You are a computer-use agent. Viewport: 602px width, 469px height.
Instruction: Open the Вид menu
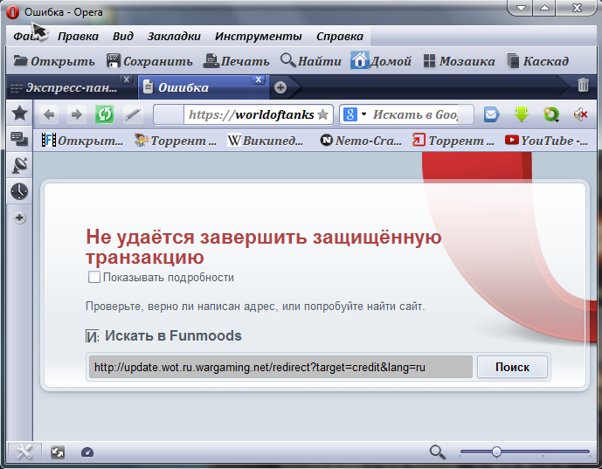pyautogui.click(x=123, y=37)
